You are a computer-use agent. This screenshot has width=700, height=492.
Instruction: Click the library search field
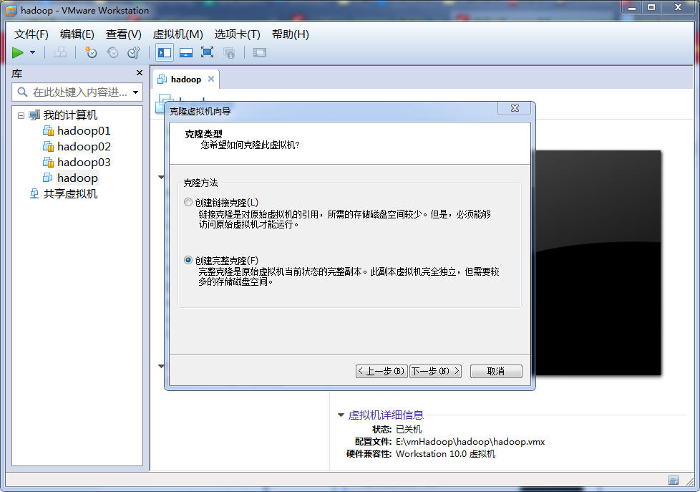click(x=77, y=92)
